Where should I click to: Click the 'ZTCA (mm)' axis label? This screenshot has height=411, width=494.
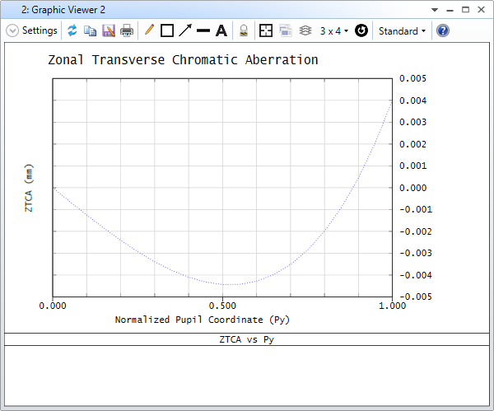pyautogui.click(x=29, y=188)
